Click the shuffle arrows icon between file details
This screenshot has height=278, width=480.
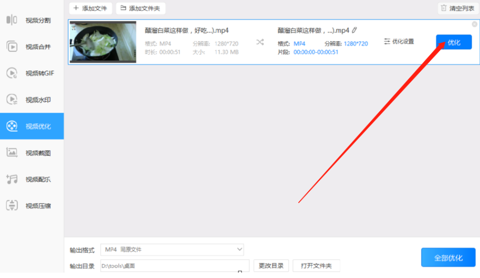click(x=260, y=42)
